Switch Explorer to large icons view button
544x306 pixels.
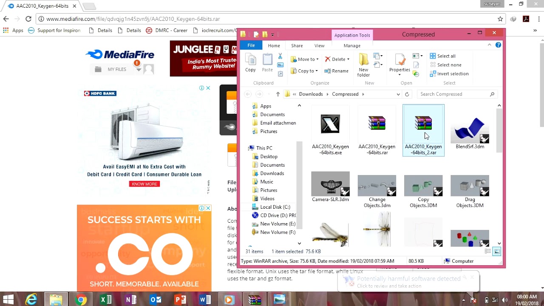[x=496, y=252]
